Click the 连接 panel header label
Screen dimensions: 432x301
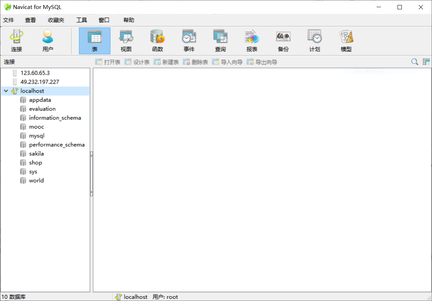(x=10, y=62)
